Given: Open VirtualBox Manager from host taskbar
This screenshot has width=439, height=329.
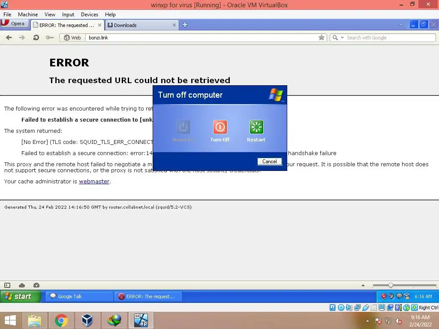Looking at the screenshot, I should pyautogui.click(x=87, y=320).
